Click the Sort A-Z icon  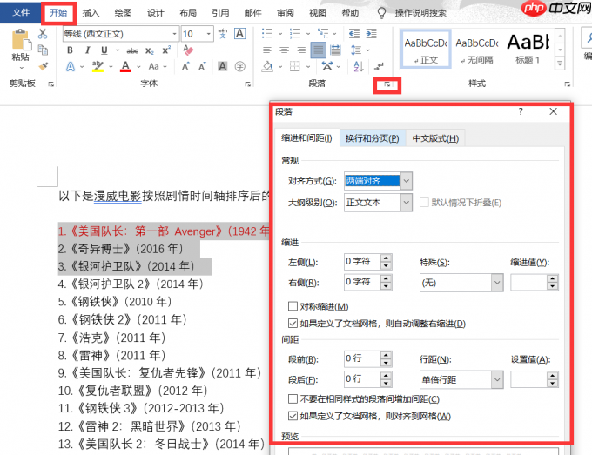[x=359, y=67]
